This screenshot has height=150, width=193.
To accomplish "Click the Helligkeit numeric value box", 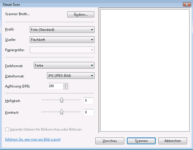I will 88,101.
